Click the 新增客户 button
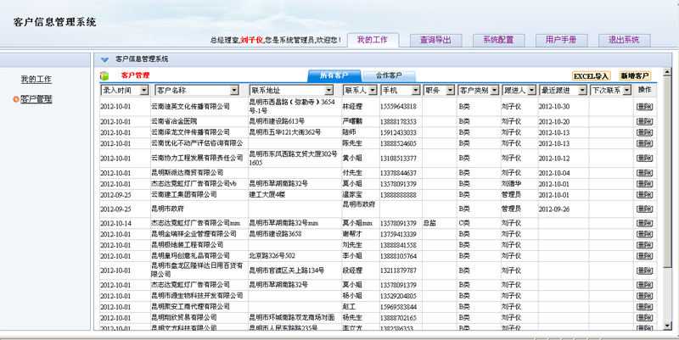Screen dimensions: 679x340 635,76
